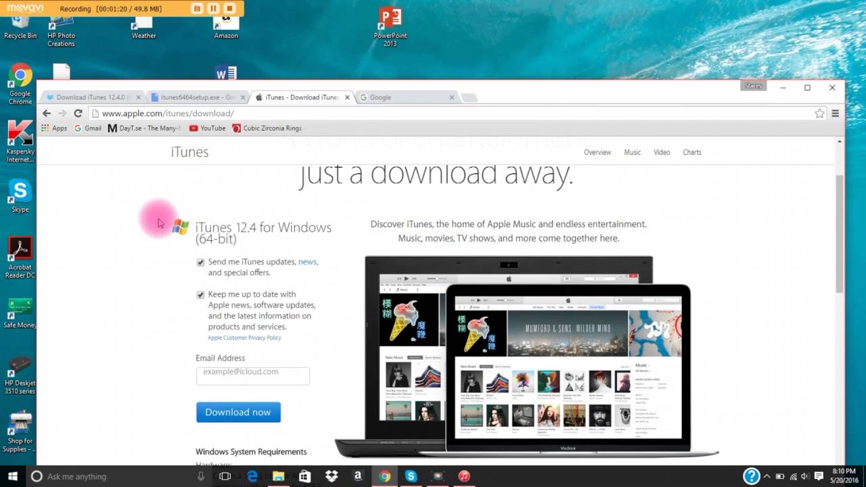Open the Action Center notifications icon
This screenshot has height=487, width=866.
(819, 476)
